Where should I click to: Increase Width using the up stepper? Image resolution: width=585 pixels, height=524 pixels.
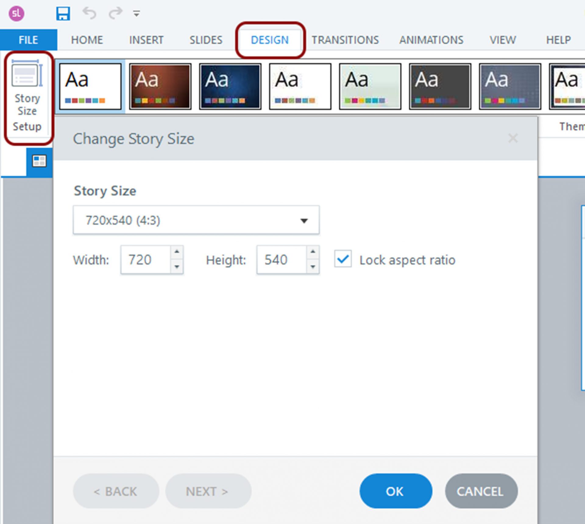[177, 252]
